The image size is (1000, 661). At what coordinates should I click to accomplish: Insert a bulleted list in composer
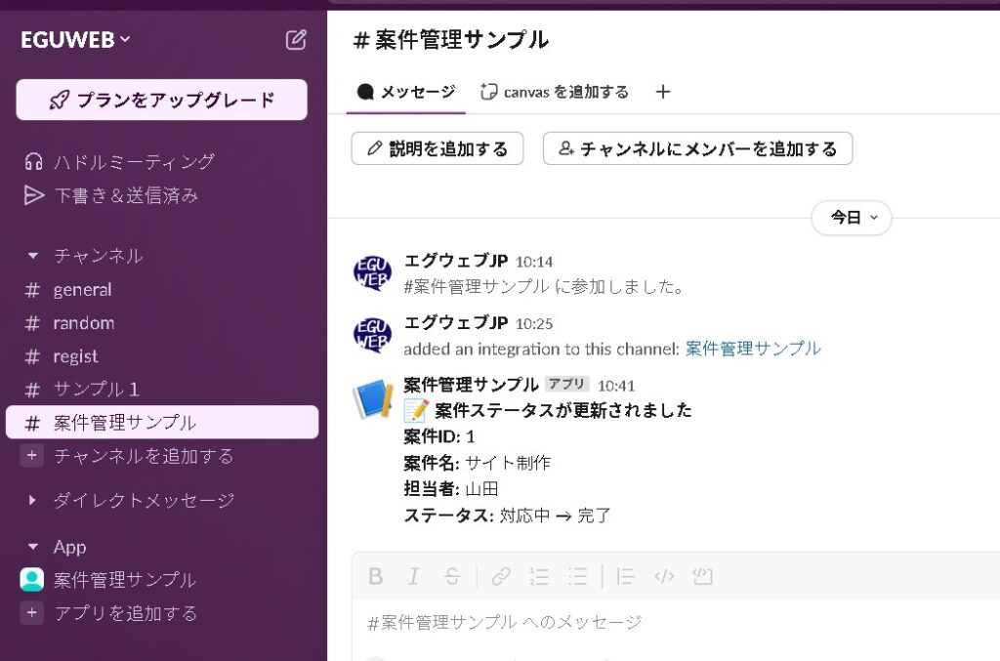[578, 576]
